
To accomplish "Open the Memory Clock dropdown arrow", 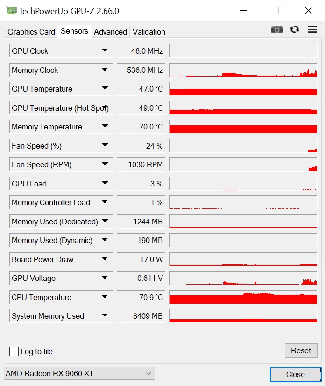I will (x=105, y=70).
